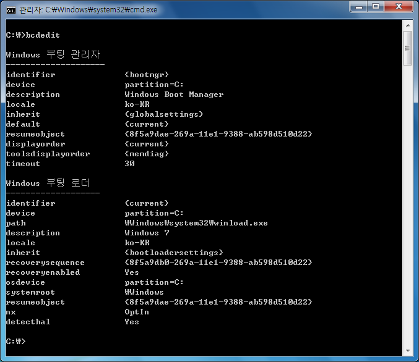This screenshot has height=362, width=419.
Task: Click the 'Windows 7' description value
Action: 147,233
